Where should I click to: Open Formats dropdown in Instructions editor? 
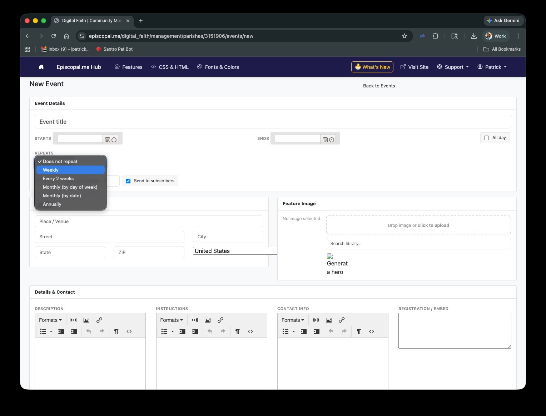(x=172, y=320)
